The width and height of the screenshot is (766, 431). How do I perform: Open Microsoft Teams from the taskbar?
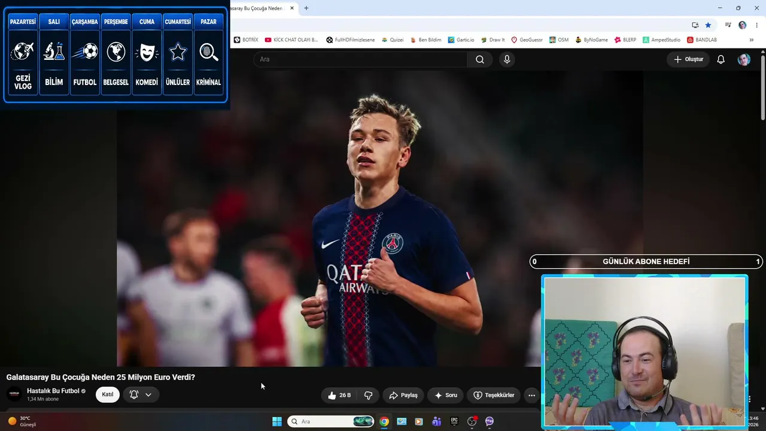[x=436, y=421]
